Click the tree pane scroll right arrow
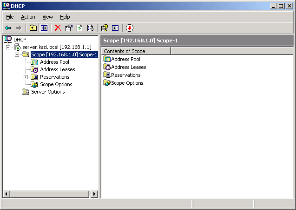This screenshot has height=210, width=296. pos(94,194)
